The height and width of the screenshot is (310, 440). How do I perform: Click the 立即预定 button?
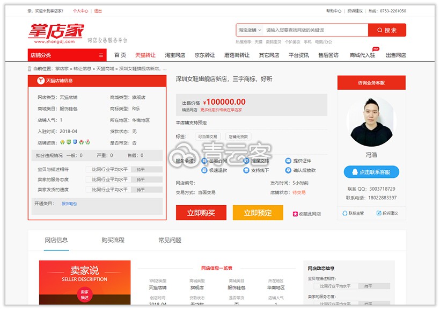(258, 213)
